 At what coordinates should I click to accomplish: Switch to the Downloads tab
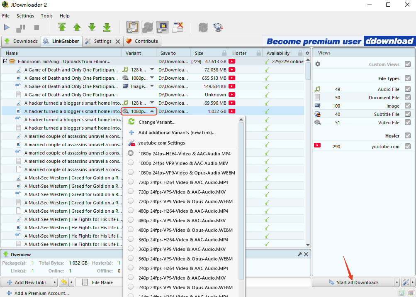tap(21, 41)
